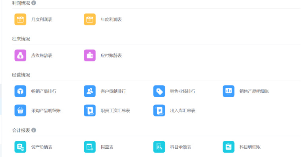Image resolution: width=301 pixels, height=157 pixels.
Task: Click the 往来情况 section heading
Action: 21,39
